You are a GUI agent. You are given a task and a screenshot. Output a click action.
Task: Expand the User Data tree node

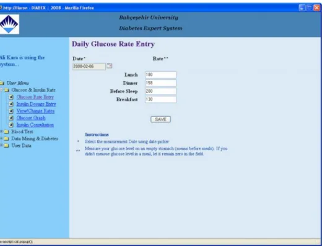tap(1, 145)
